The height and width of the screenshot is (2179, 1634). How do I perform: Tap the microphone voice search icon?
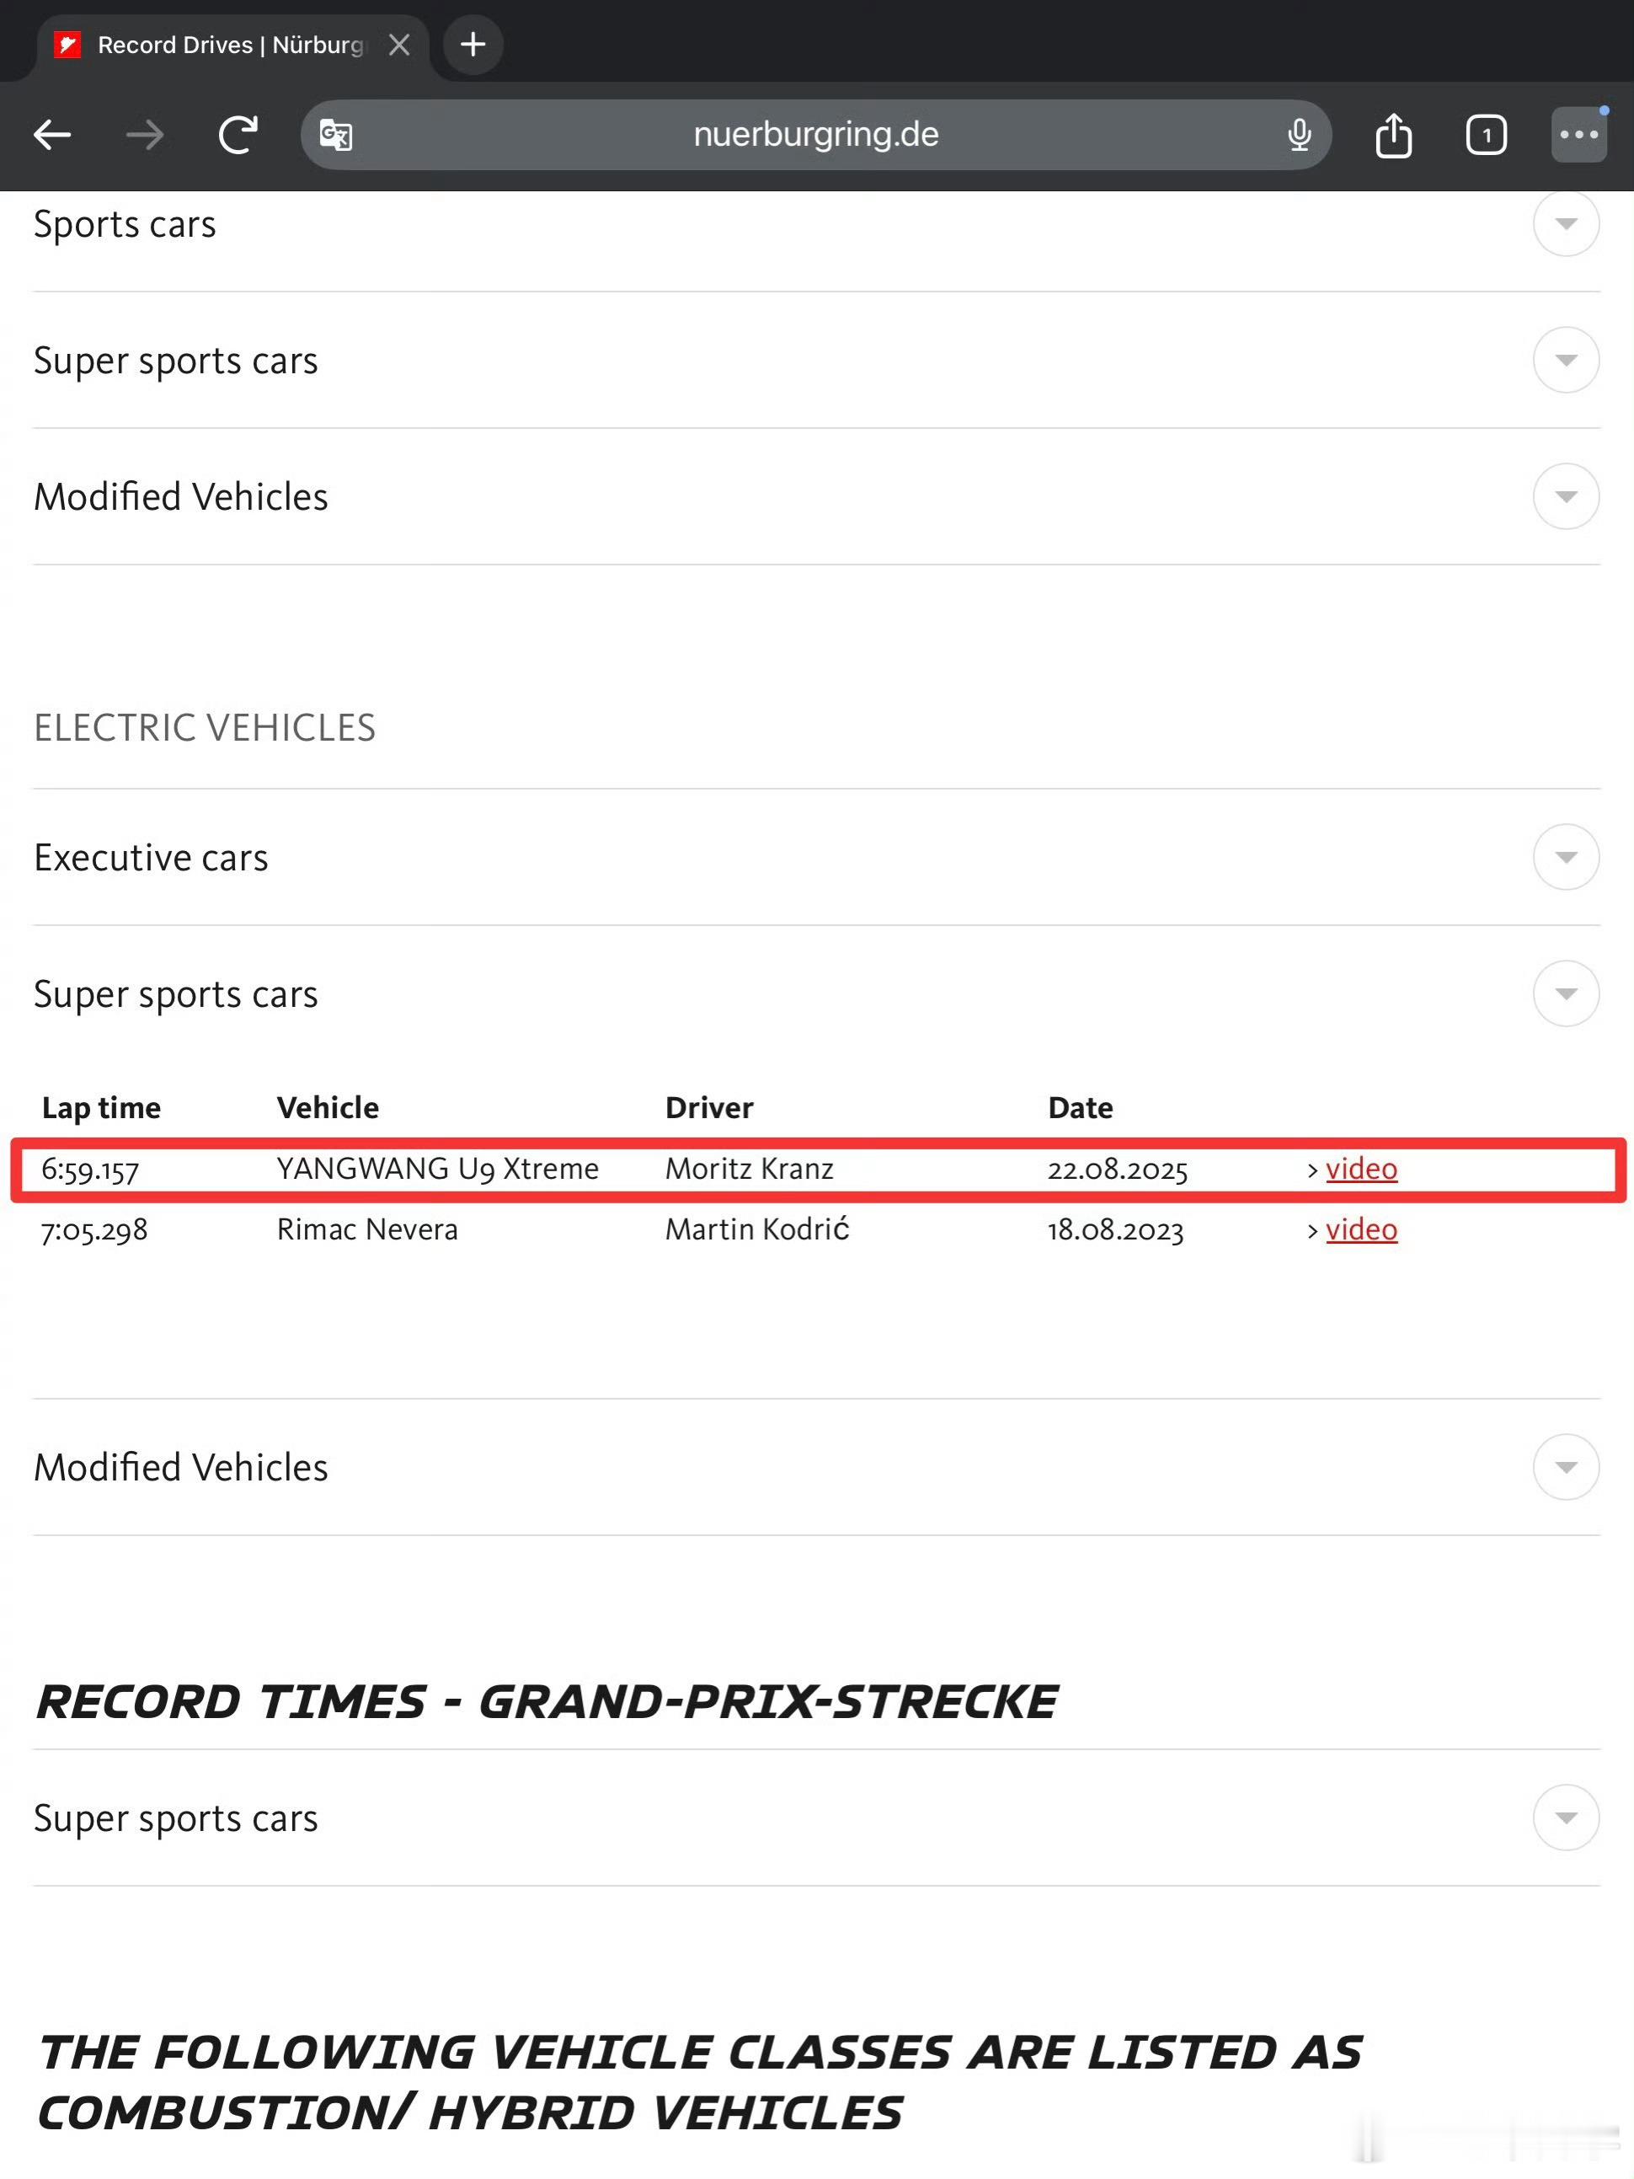1299,134
